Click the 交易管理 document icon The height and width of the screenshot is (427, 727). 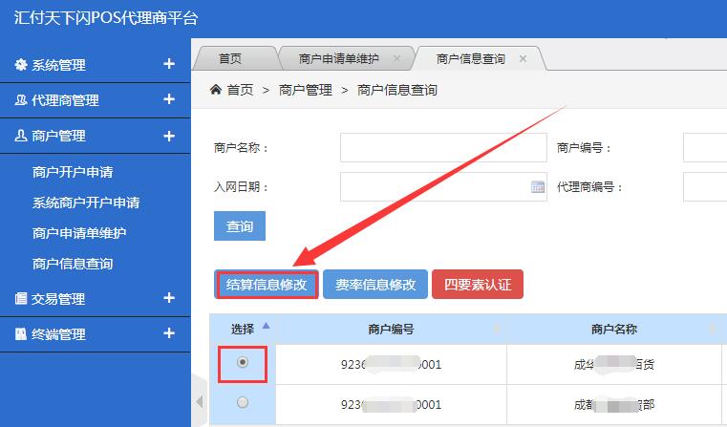coord(20,298)
